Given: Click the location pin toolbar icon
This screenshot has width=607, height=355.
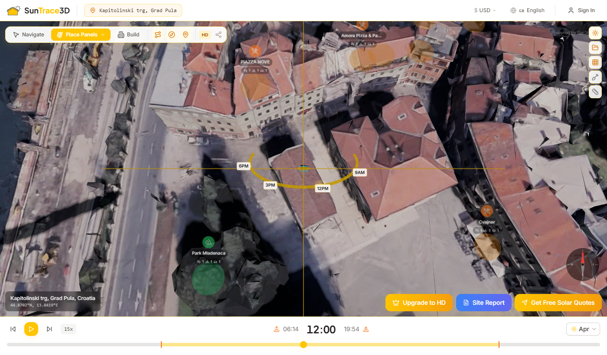Looking at the screenshot, I should click(186, 35).
